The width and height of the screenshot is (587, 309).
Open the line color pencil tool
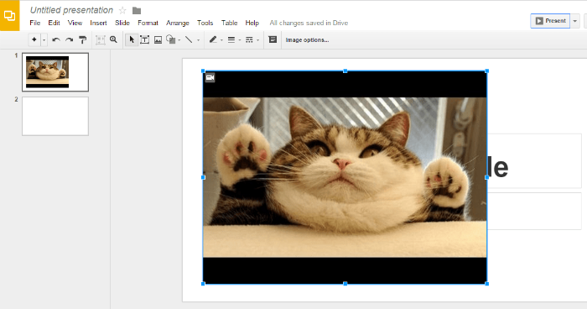213,39
